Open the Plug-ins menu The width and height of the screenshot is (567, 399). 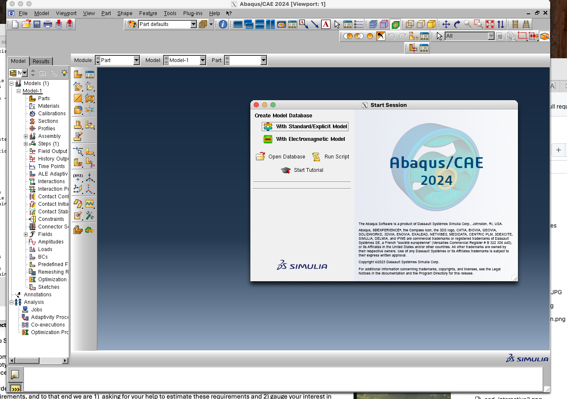(x=192, y=13)
